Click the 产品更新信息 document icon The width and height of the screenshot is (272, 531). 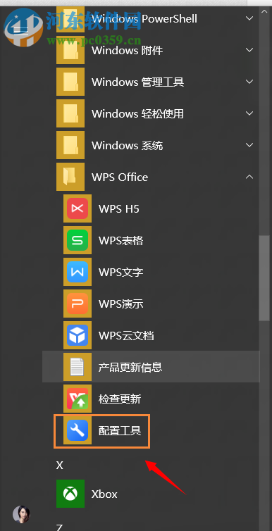[78, 367]
